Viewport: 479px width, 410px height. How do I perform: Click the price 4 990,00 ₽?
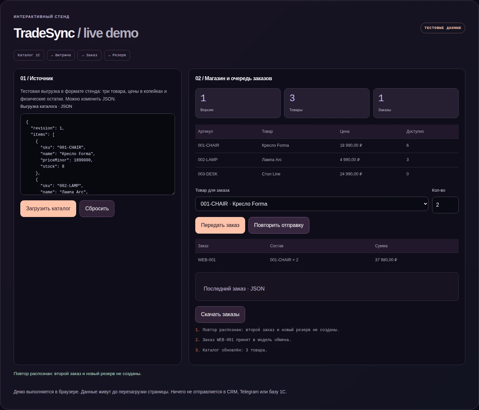click(350, 160)
